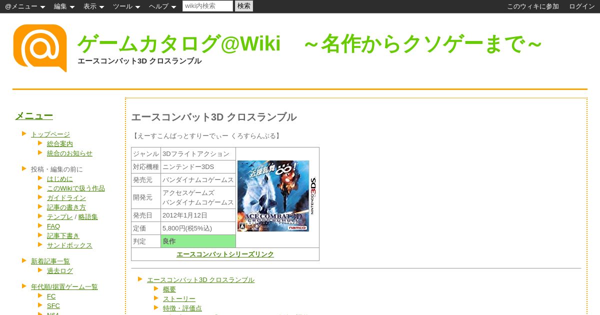Open このウィキに参加 link
This screenshot has height=315, width=600.
click(x=533, y=6)
